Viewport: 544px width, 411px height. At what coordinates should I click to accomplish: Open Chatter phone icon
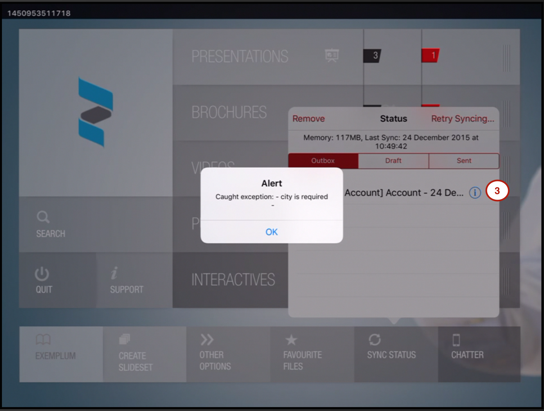(456, 340)
